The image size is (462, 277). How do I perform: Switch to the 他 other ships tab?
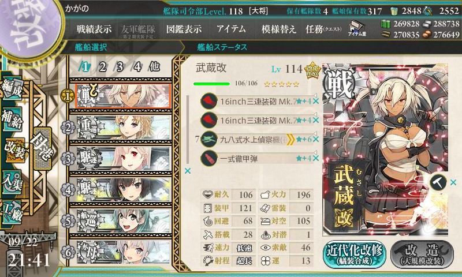(x=154, y=67)
